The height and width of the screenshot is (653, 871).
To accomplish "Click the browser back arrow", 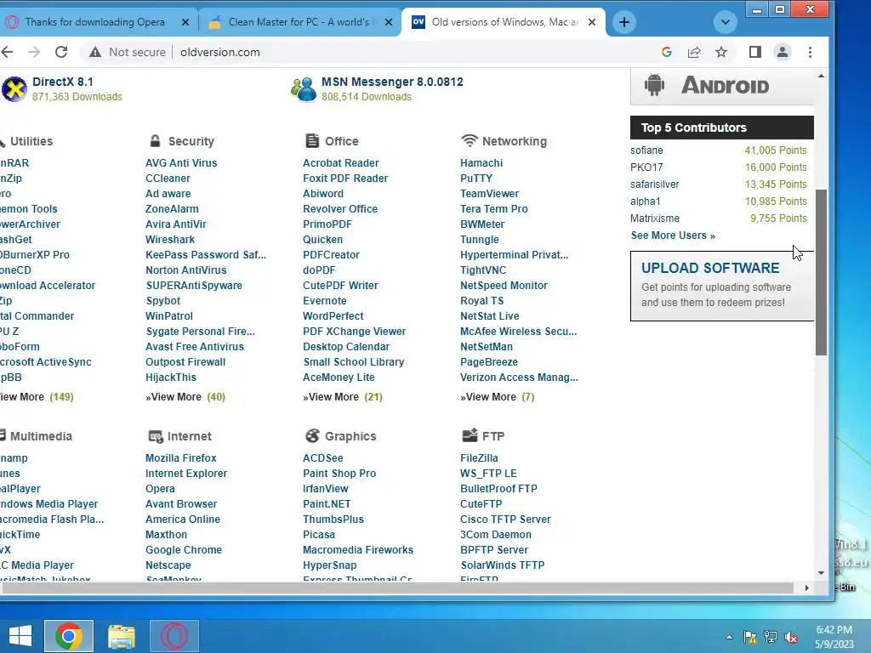I will point(7,52).
